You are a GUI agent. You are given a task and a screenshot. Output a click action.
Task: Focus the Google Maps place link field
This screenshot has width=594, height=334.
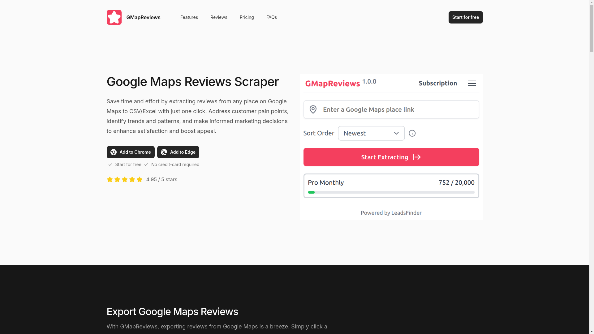click(391, 109)
